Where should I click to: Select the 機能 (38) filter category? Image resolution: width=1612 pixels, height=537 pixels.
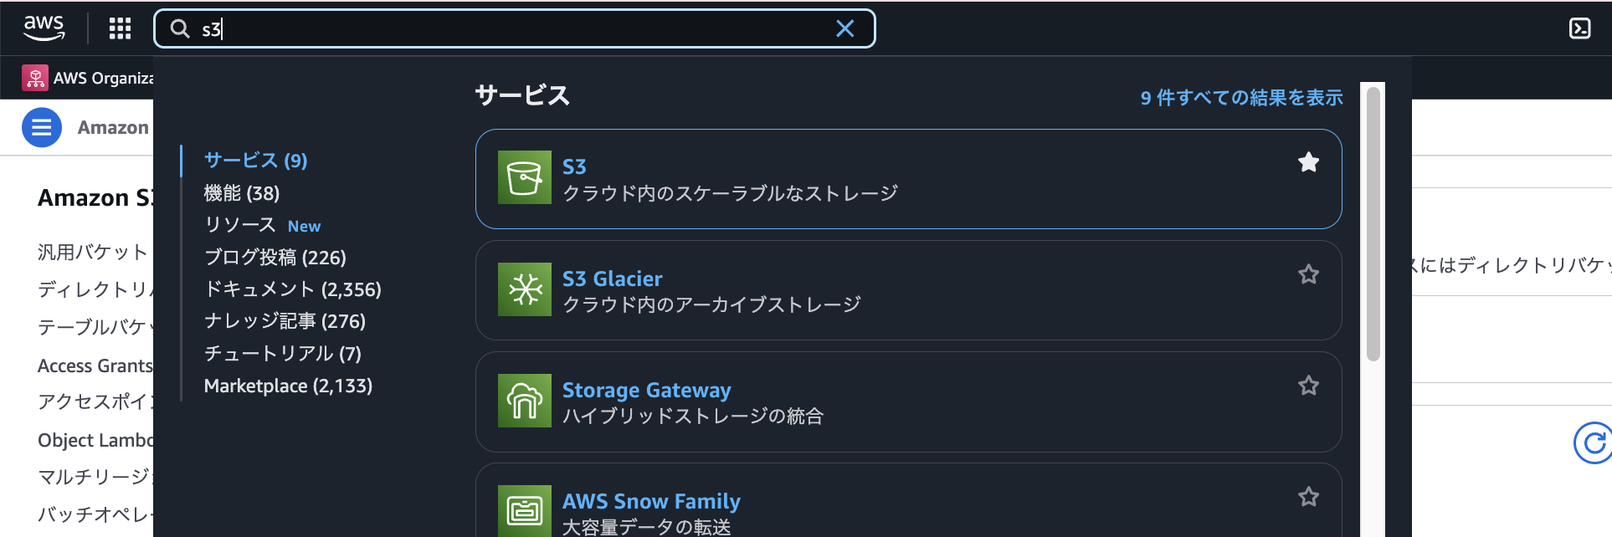point(242,193)
